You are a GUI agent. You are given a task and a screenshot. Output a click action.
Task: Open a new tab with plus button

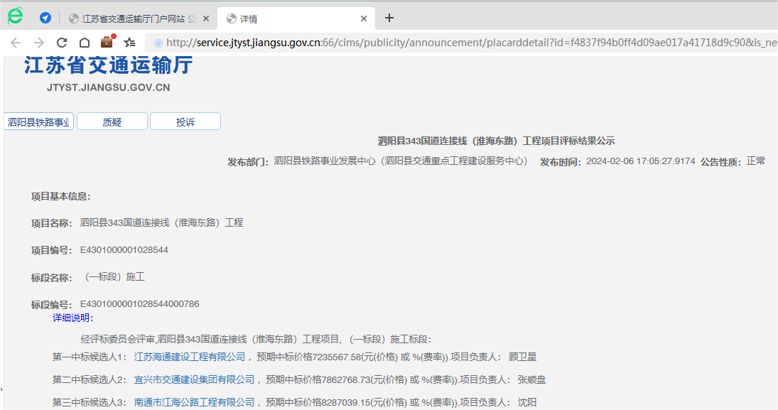pyautogui.click(x=389, y=18)
